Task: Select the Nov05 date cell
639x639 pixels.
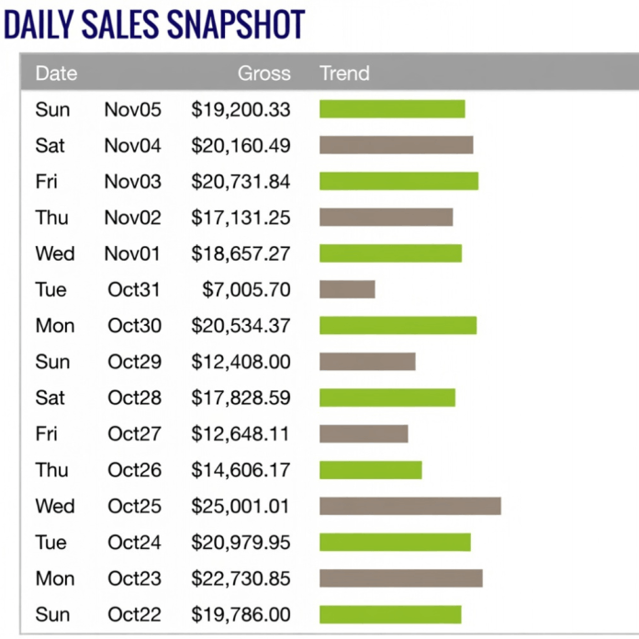Action: click(x=132, y=109)
